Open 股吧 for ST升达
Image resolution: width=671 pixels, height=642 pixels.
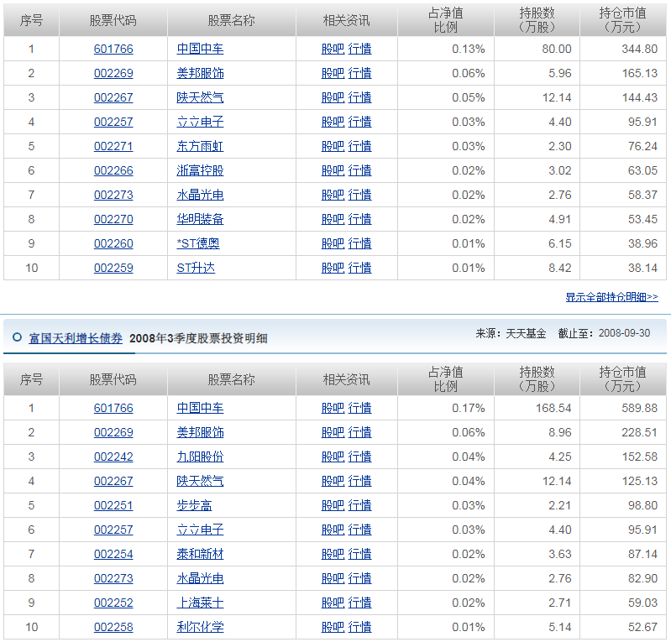[x=333, y=269]
